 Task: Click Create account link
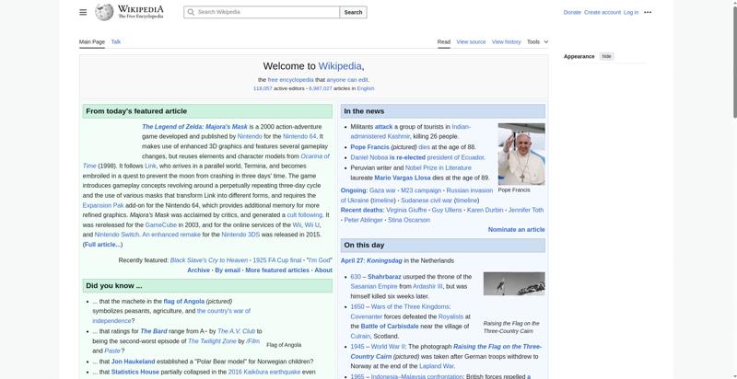point(602,13)
